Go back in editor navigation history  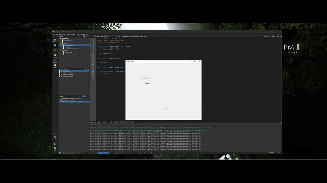tap(91, 36)
